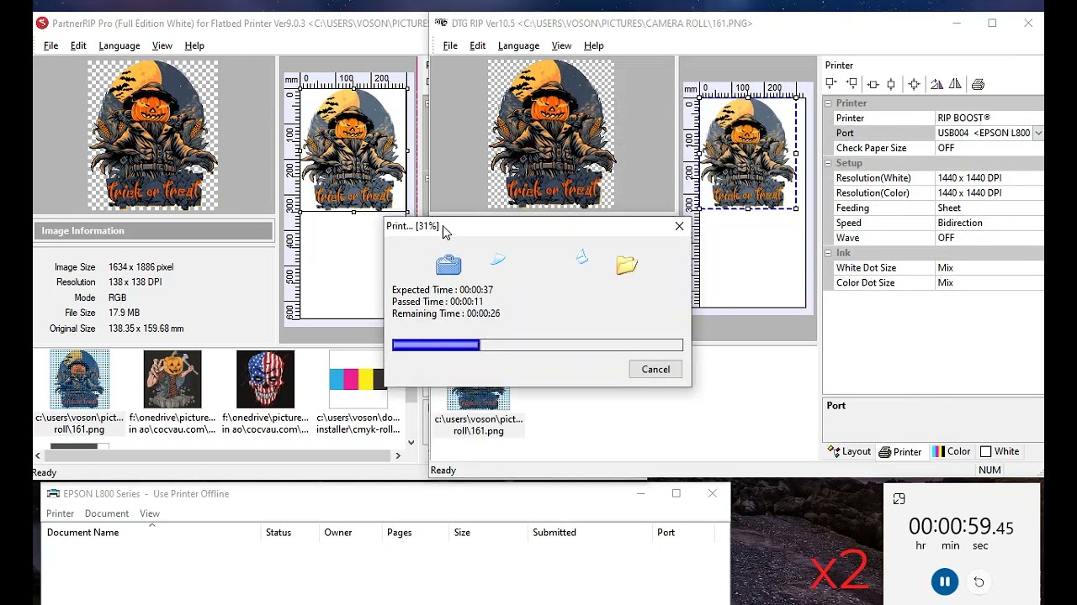Viewport: 1077px width, 605px height.
Task: Open View menu in DTG RIP
Action: click(x=561, y=45)
